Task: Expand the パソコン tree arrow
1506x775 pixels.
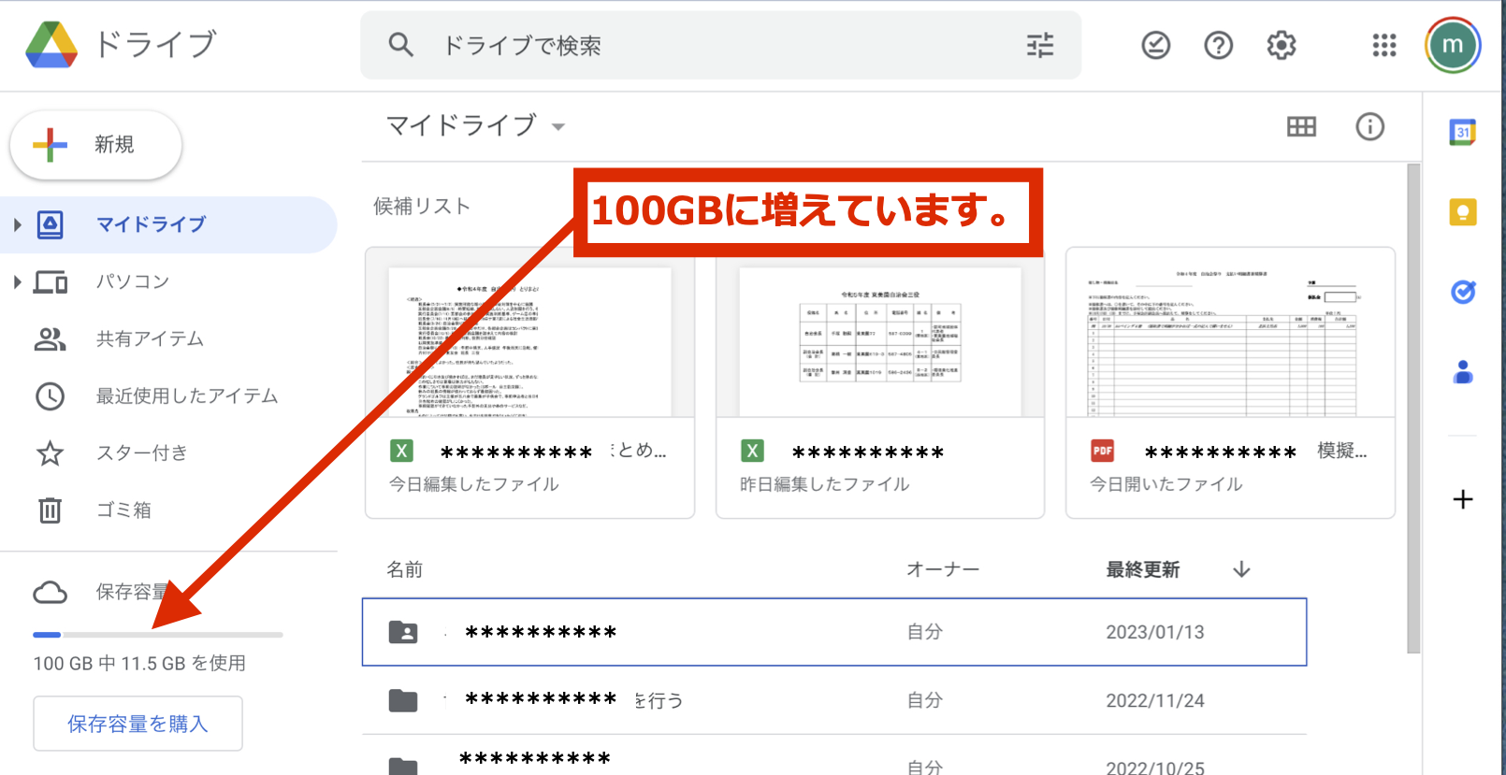Action: (x=17, y=281)
